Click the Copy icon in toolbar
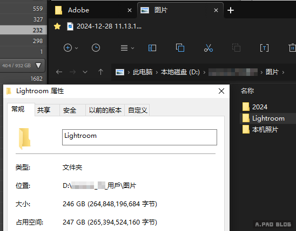 pos(180,47)
